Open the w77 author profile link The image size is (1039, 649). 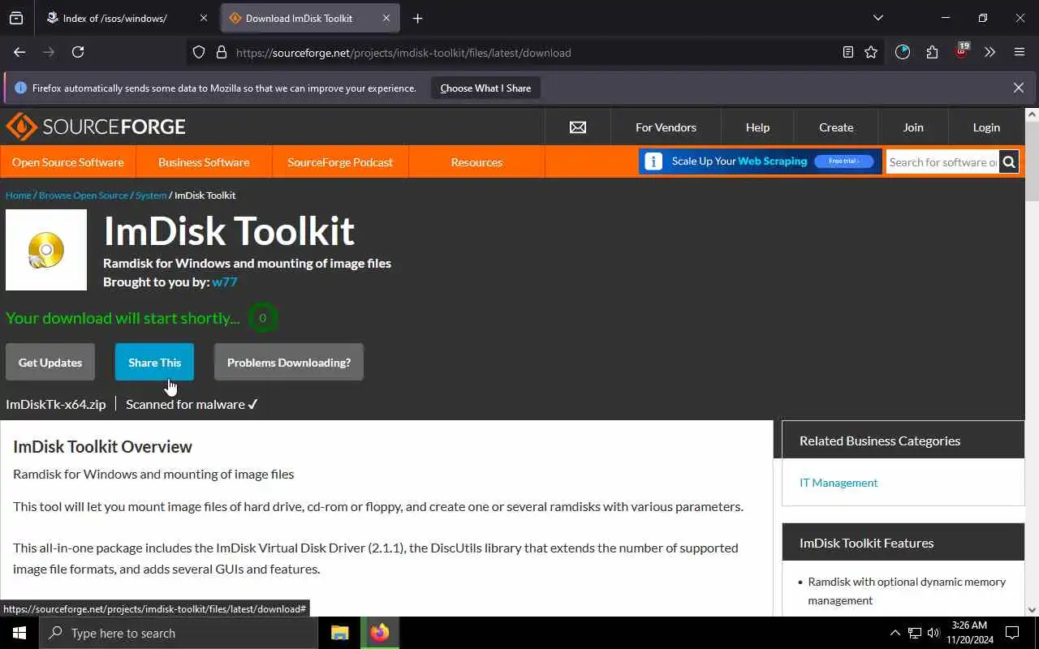[225, 282]
